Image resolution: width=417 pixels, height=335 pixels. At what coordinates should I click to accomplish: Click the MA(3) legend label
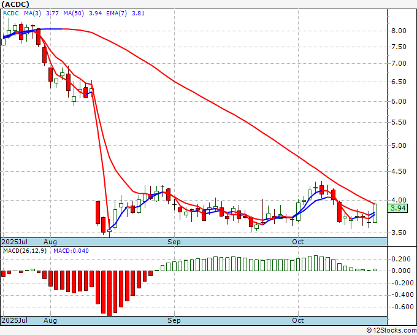(x=33, y=13)
